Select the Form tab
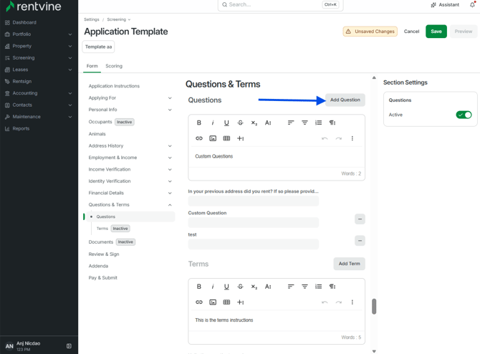This screenshot has width=480, height=354. (92, 66)
